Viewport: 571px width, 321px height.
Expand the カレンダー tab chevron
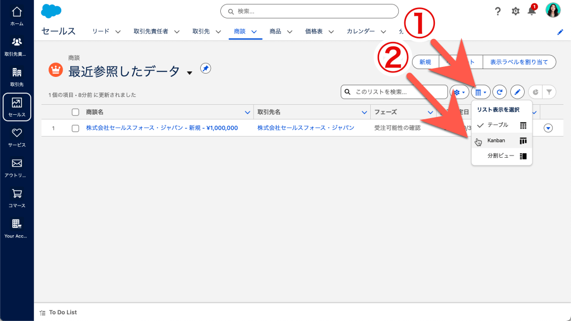pos(383,32)
